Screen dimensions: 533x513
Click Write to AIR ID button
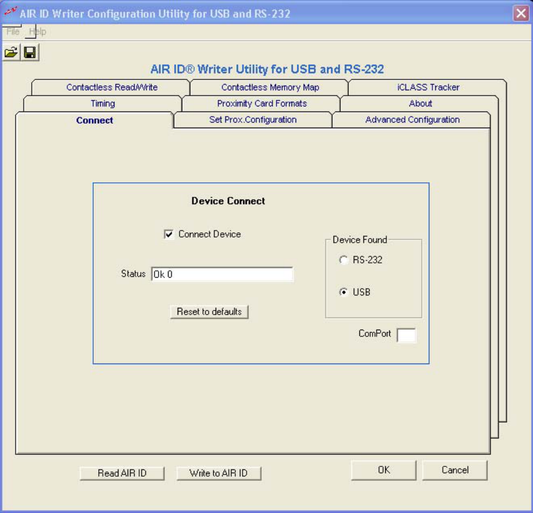tap(218, 473)
